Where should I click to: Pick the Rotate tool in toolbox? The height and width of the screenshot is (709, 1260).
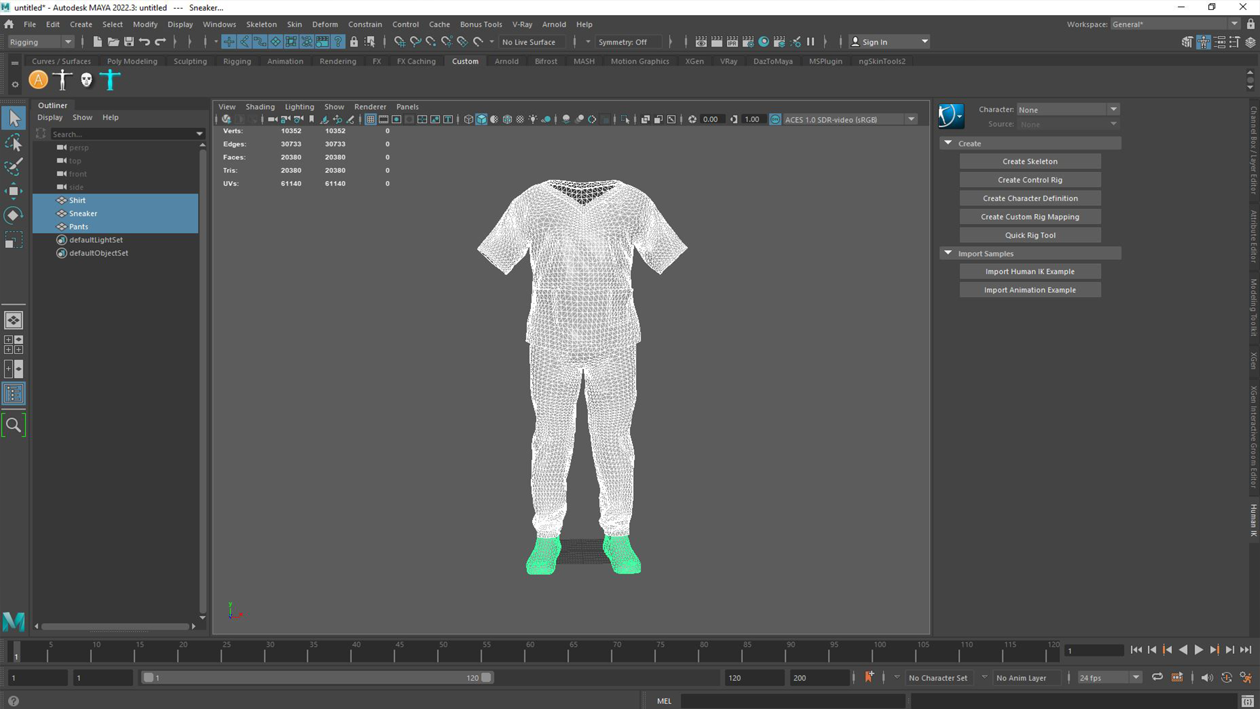click(13, 215)
